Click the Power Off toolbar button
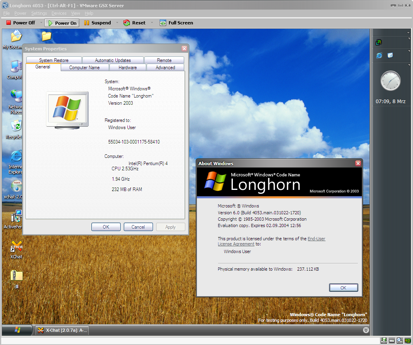Screen dimensions: 413x345 pyautogui.click(x=21, y=23)
